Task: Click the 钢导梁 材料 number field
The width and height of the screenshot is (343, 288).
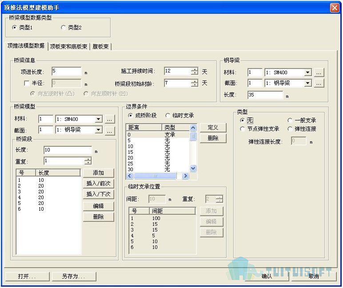Action: 255,72
